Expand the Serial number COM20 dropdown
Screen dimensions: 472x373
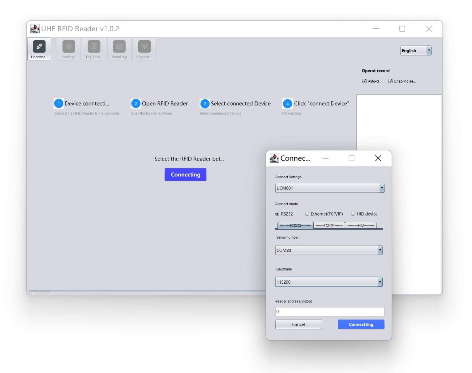pyautogui.click(x=380, y=250)
